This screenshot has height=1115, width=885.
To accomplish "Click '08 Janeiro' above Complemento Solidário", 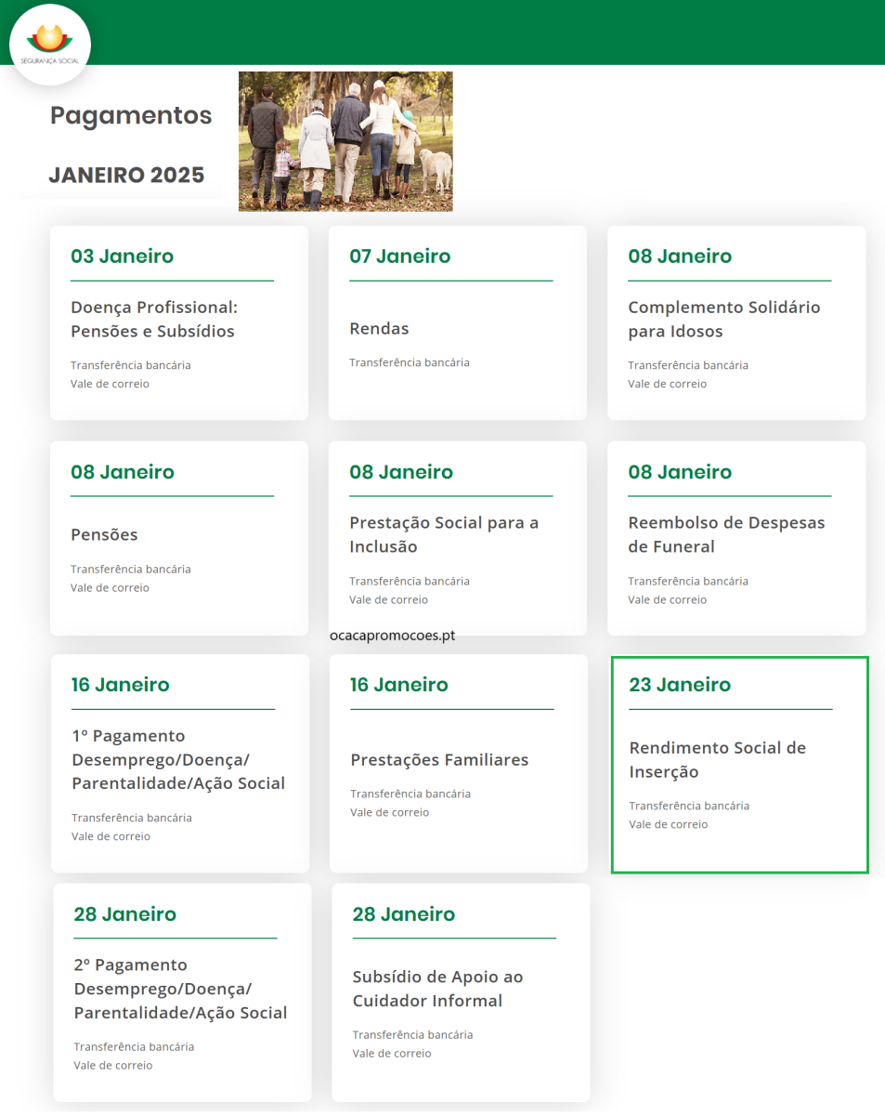I will pos(680,256).
